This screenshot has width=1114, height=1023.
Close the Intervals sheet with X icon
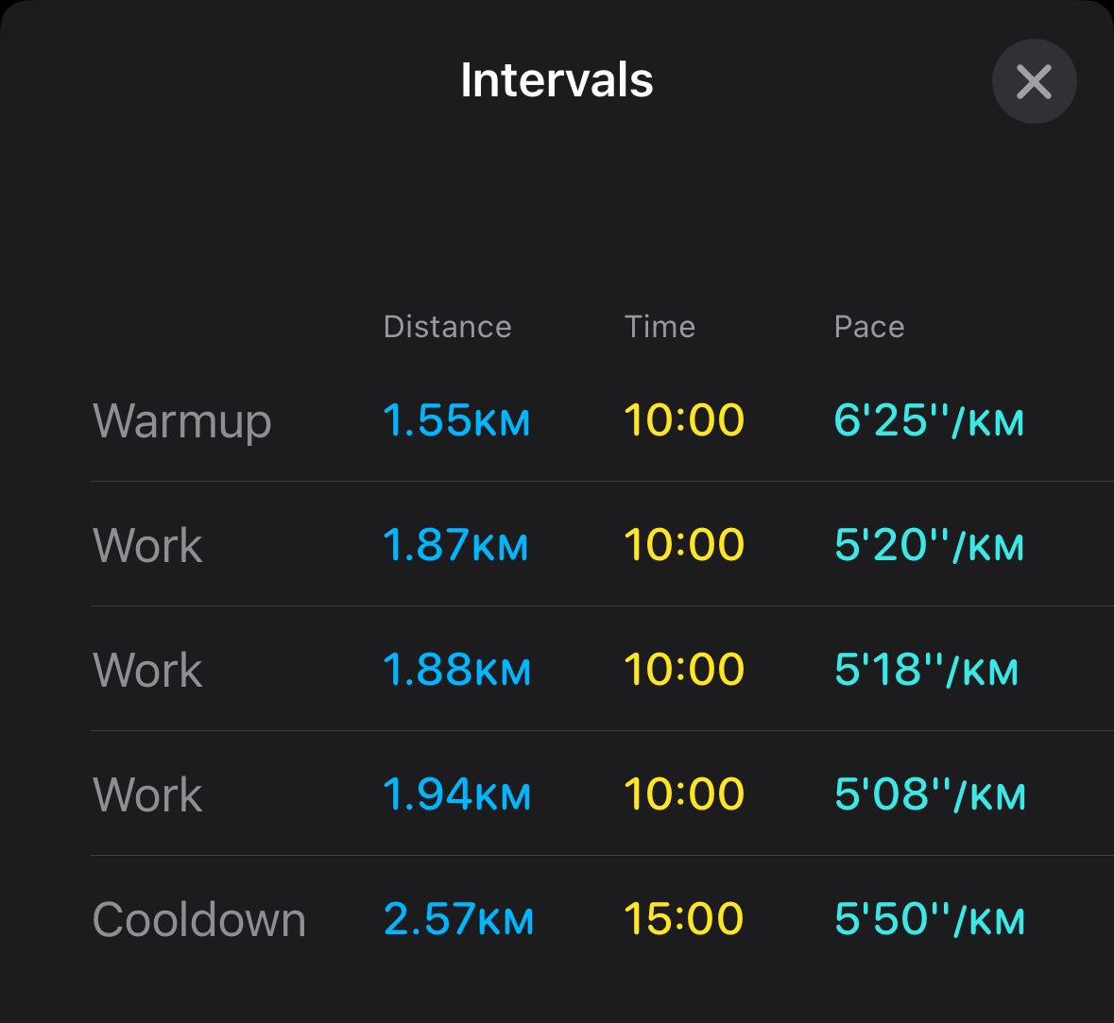1034,81
